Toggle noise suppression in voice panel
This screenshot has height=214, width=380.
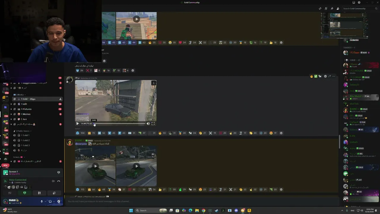click(x=53, y=181)
